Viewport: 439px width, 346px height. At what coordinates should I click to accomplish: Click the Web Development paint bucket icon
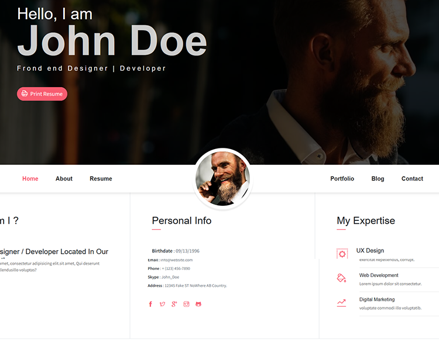pyautogui.click(x=341, y=278)
